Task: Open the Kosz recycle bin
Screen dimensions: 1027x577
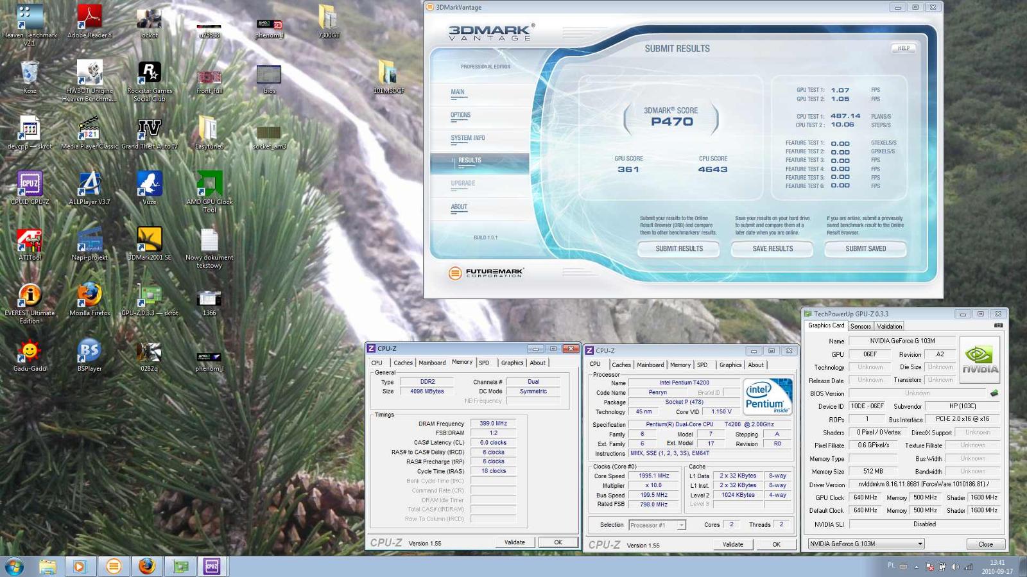Action: tap(30, 77)
